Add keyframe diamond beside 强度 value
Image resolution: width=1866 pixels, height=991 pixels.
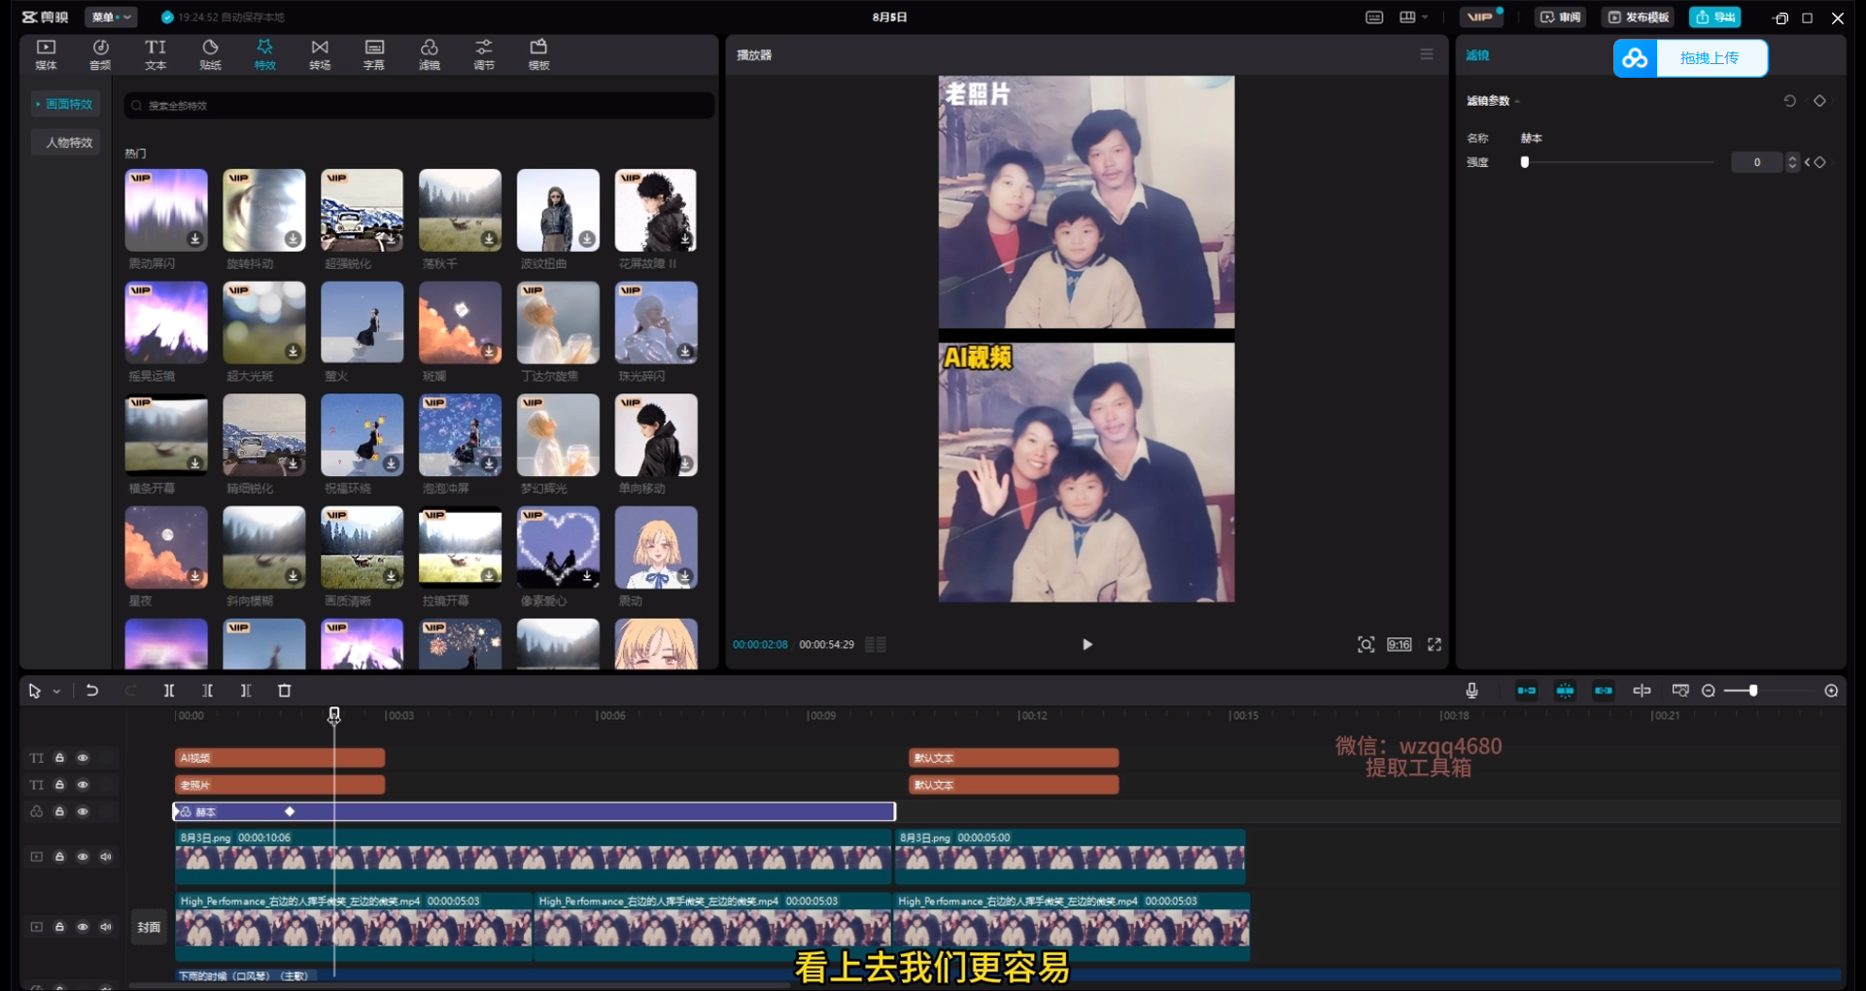1820,162
